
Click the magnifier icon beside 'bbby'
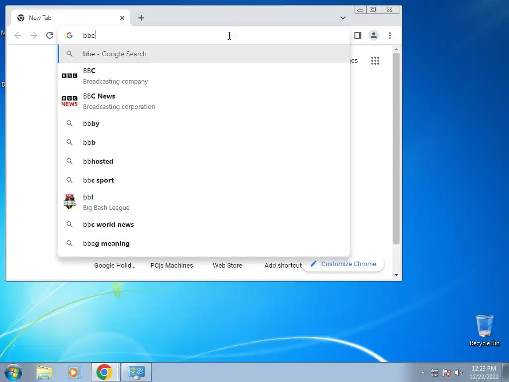pyautogui.click(x=70, y=123)
